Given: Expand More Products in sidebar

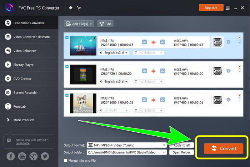Looking at the screenshot, I should coord(29,120).
